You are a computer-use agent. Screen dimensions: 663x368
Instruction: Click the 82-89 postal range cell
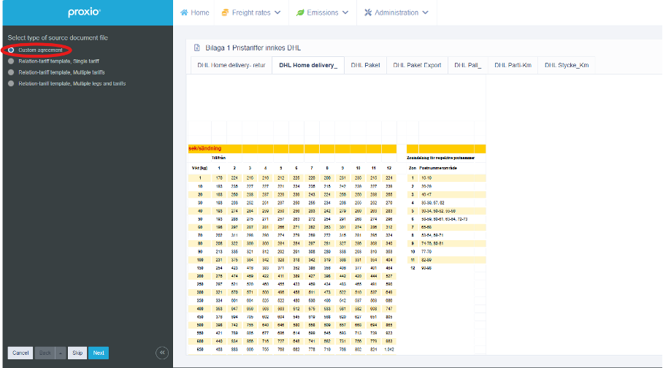[426, 260]
